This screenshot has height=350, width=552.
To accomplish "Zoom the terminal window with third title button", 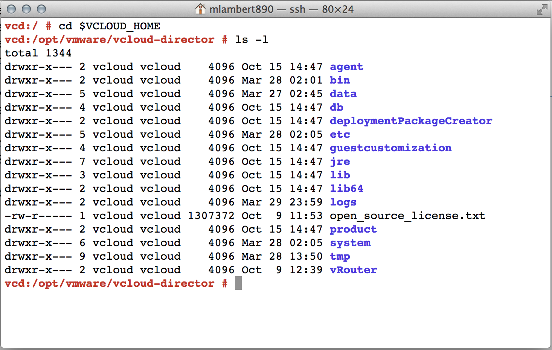I will (41, 9).
